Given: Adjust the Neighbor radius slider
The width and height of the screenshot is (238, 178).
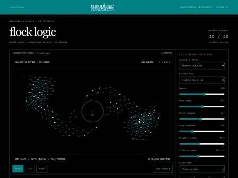Looking at the screenshot, I should 202,144.
